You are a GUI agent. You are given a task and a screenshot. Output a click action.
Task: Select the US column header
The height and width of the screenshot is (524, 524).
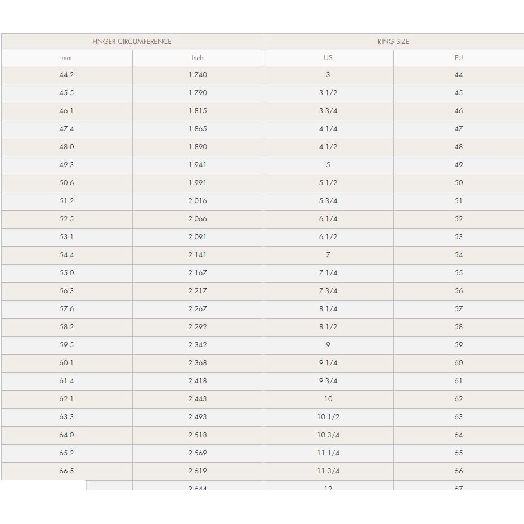[x=328, y=58]
